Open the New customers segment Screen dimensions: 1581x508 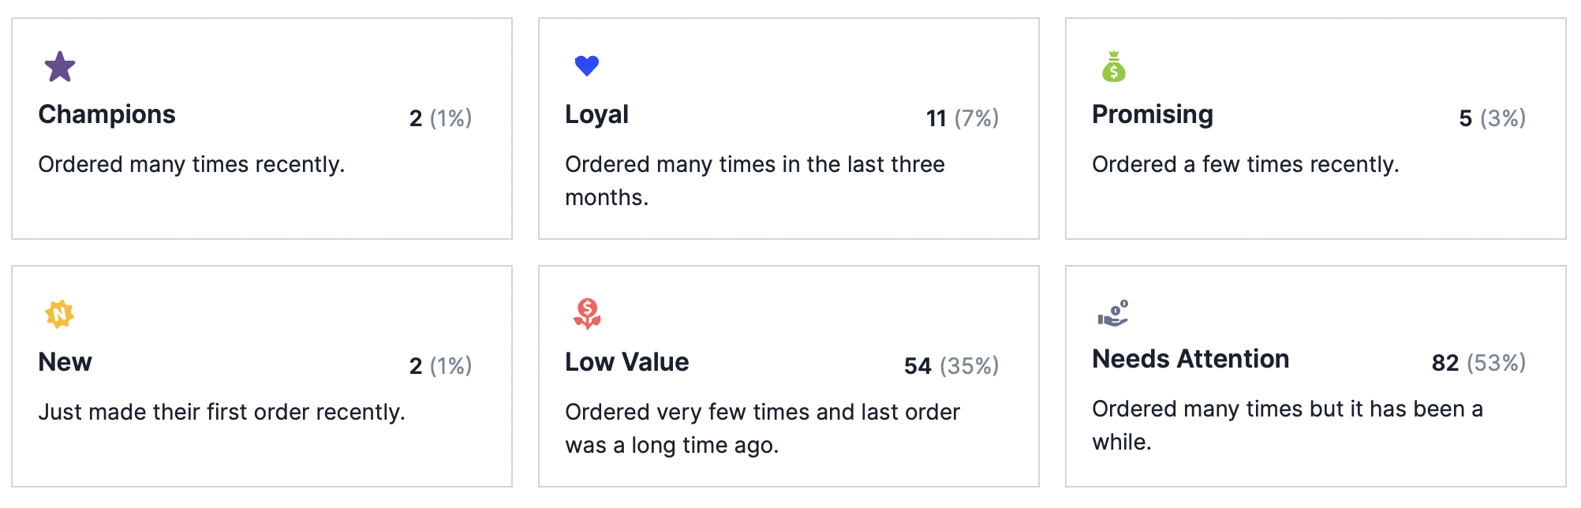[x=65, y=362]
